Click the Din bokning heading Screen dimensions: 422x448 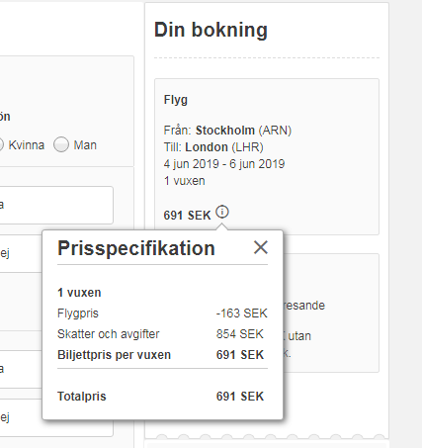pos(211,30)
